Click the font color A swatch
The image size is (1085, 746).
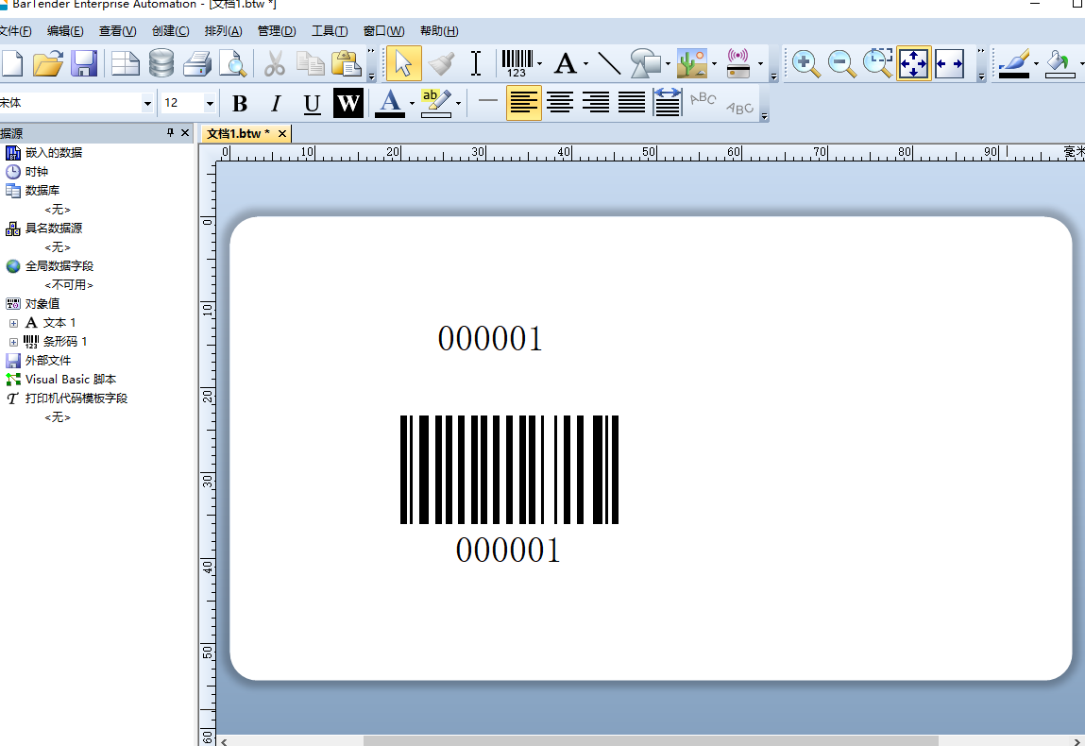click(x=390, y=102)
